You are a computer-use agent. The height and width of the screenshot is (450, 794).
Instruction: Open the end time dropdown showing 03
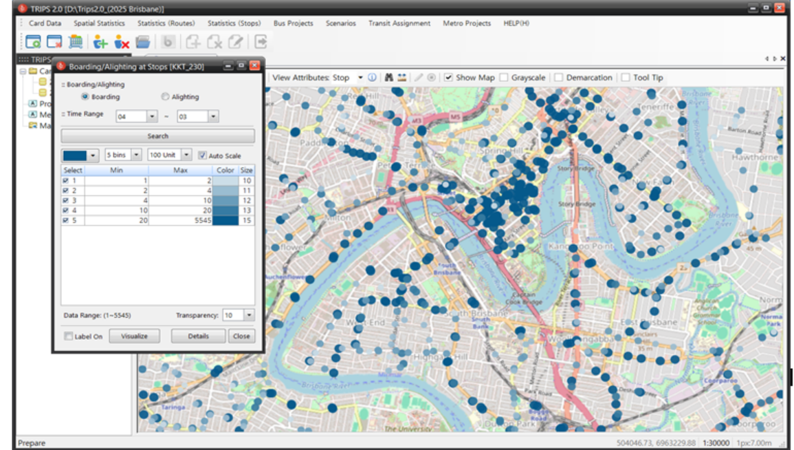[x=213, y=116]
